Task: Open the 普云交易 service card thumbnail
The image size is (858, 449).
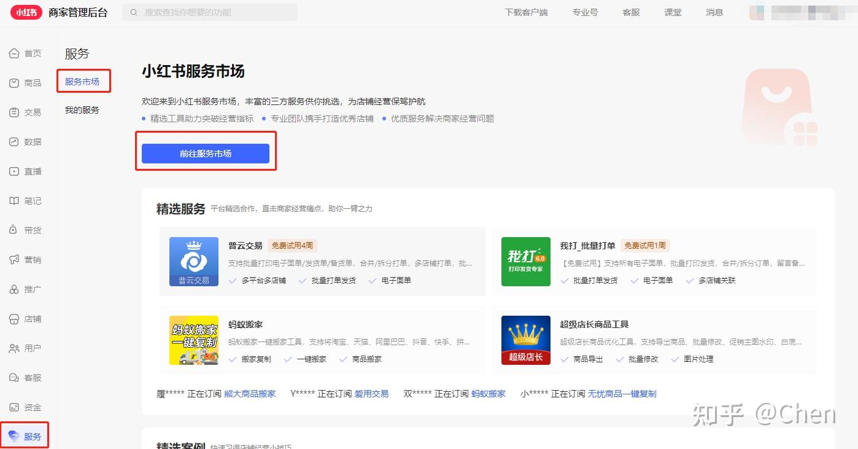Action: coord(193,261)
